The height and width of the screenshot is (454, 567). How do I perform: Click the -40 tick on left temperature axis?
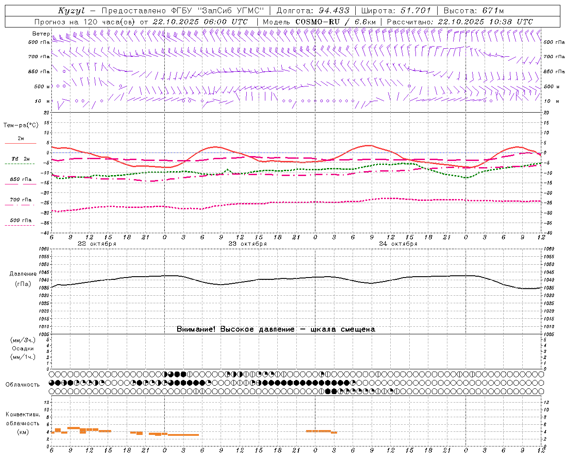[46, 233]
